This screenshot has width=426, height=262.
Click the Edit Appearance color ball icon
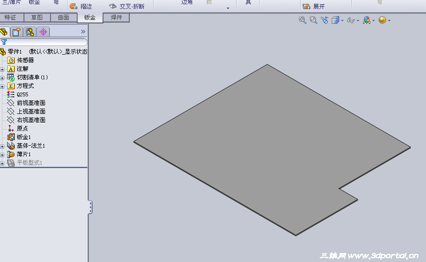coord(367,20)
